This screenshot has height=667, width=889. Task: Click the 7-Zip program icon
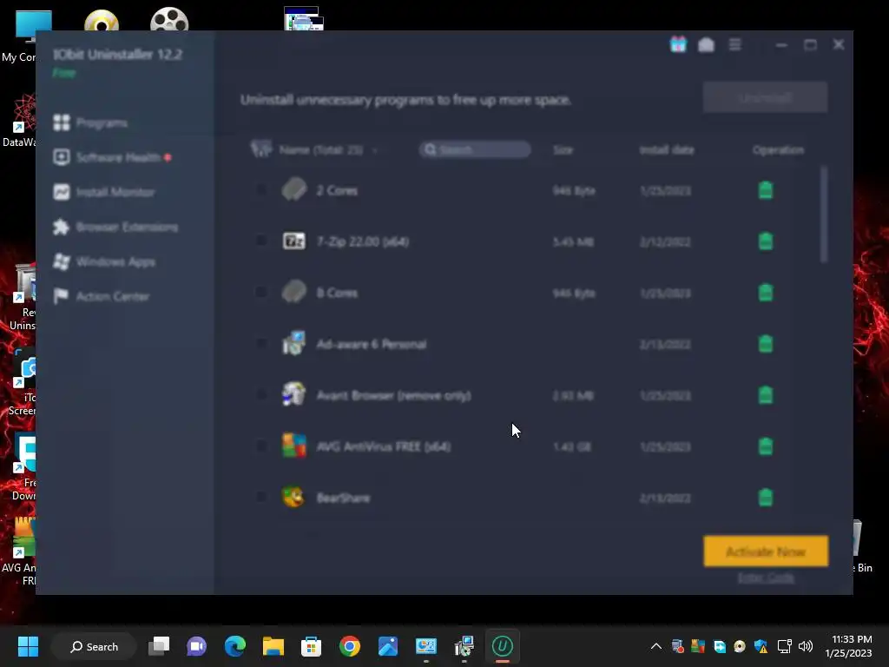(293, 241)
